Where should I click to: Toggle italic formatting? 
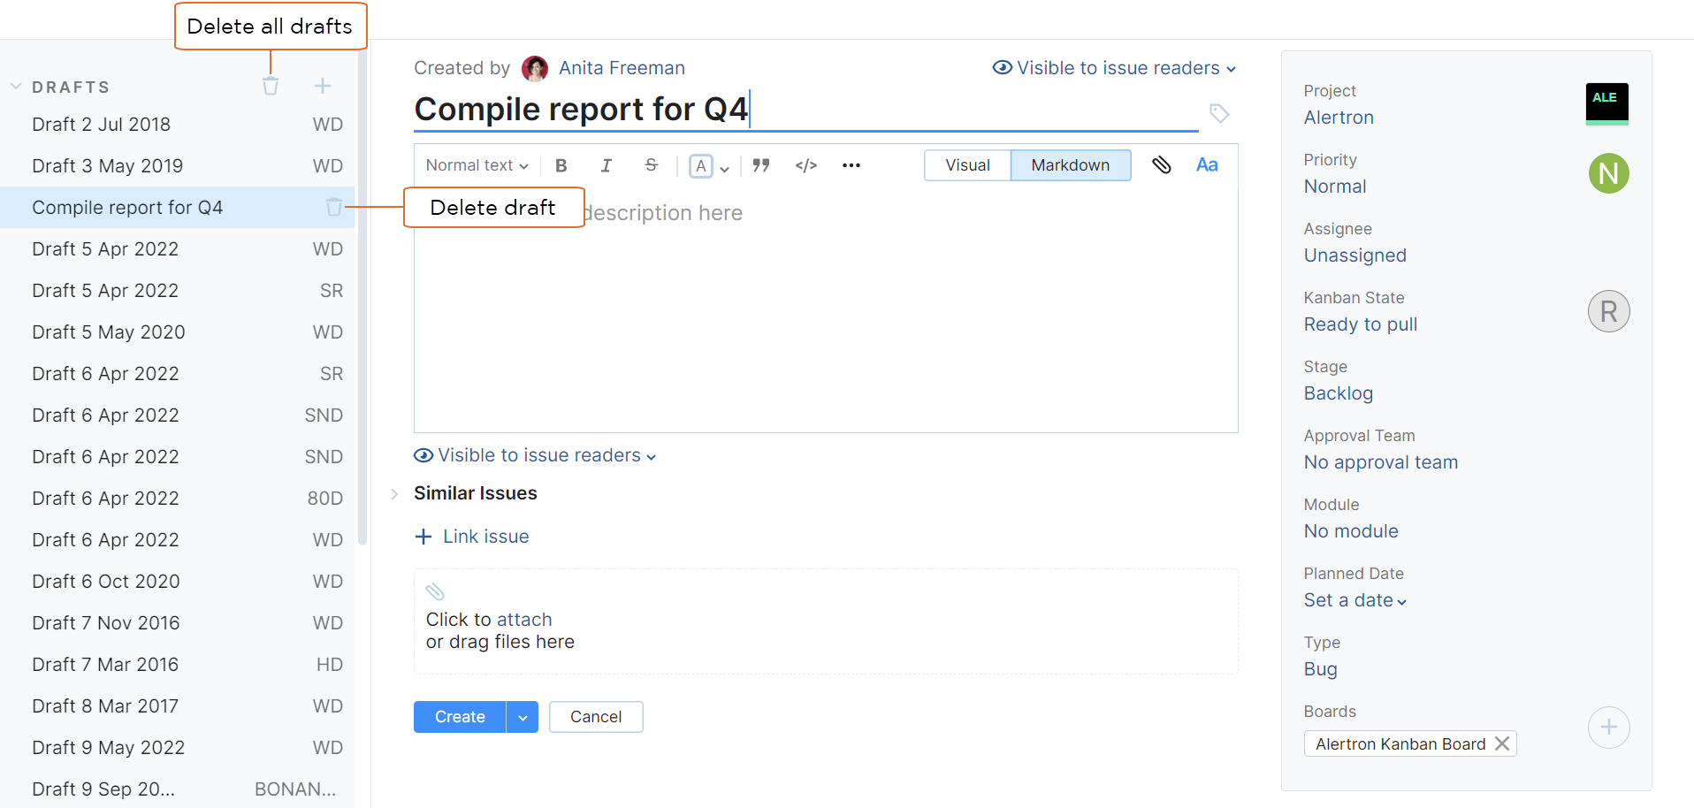click(x=607, y=165)
